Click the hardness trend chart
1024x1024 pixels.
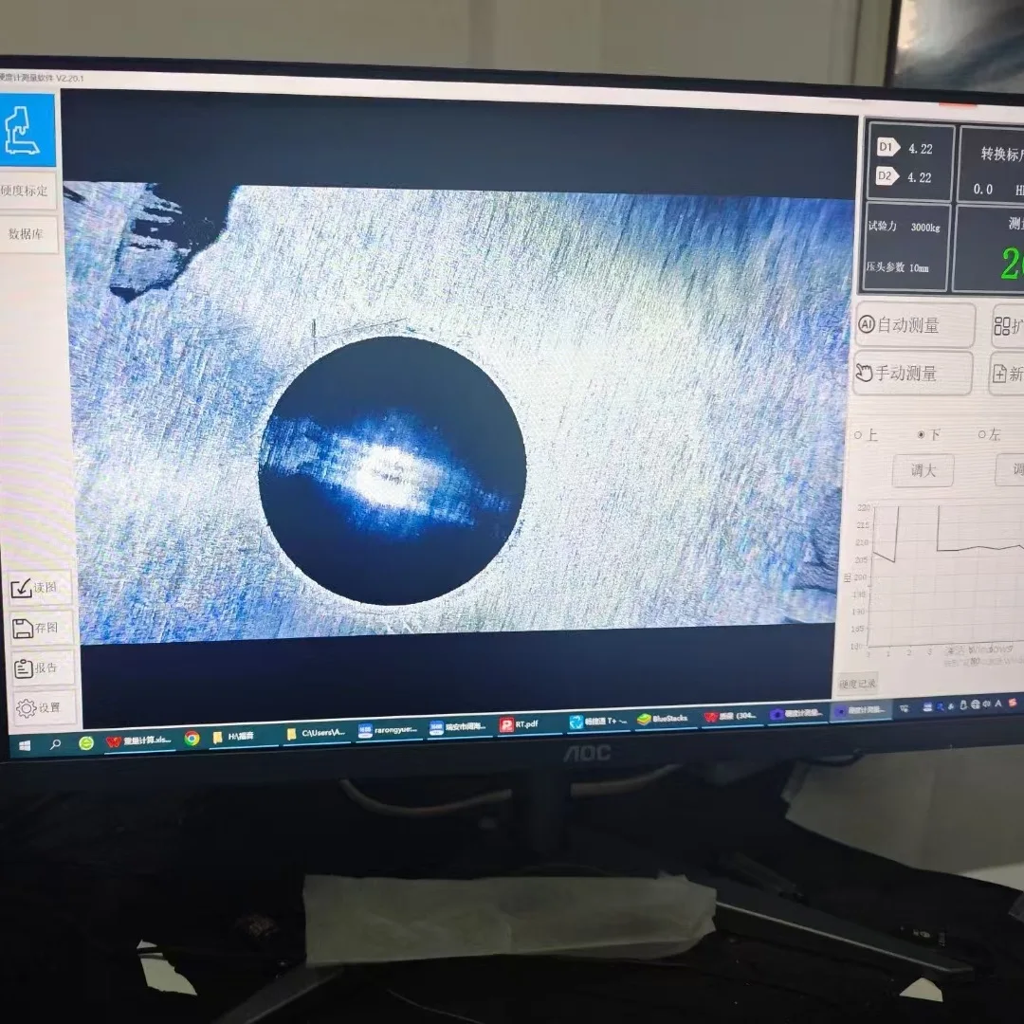point(937,578)
